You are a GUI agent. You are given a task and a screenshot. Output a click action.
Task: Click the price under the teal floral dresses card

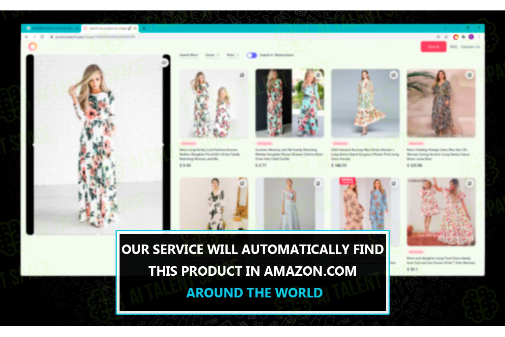(x=261, y=165)
